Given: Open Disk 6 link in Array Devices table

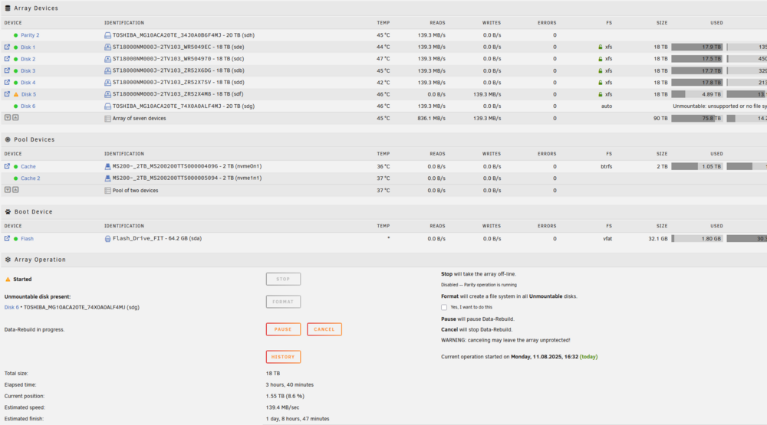Looking at the screenshot, I should pyautogui.click(x=28, y=106).
